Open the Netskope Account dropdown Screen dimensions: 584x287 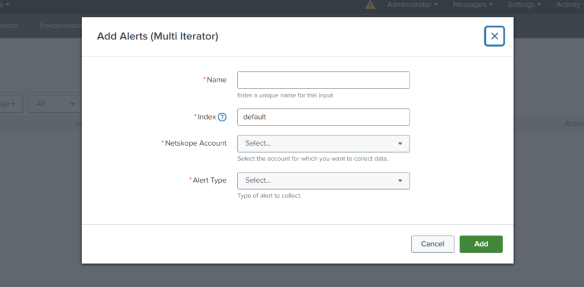323,143
